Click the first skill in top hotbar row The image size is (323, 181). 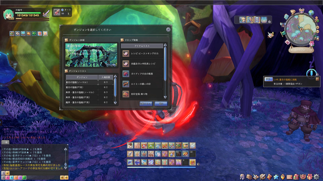pos(130,145)
